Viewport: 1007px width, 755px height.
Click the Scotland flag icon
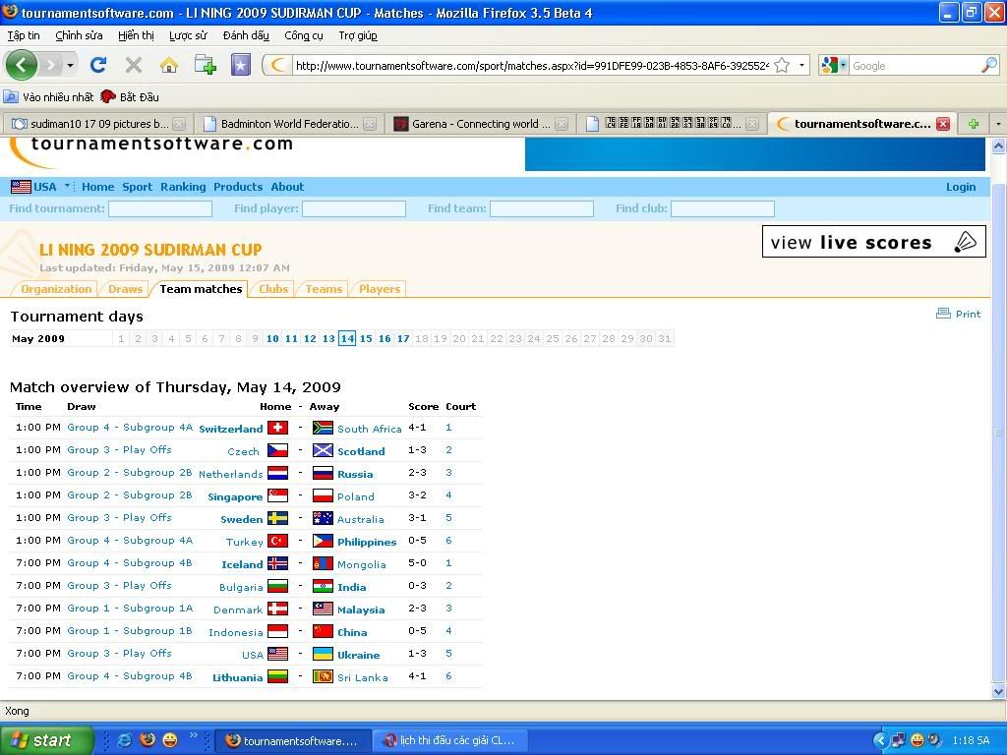tap(323, 450)
